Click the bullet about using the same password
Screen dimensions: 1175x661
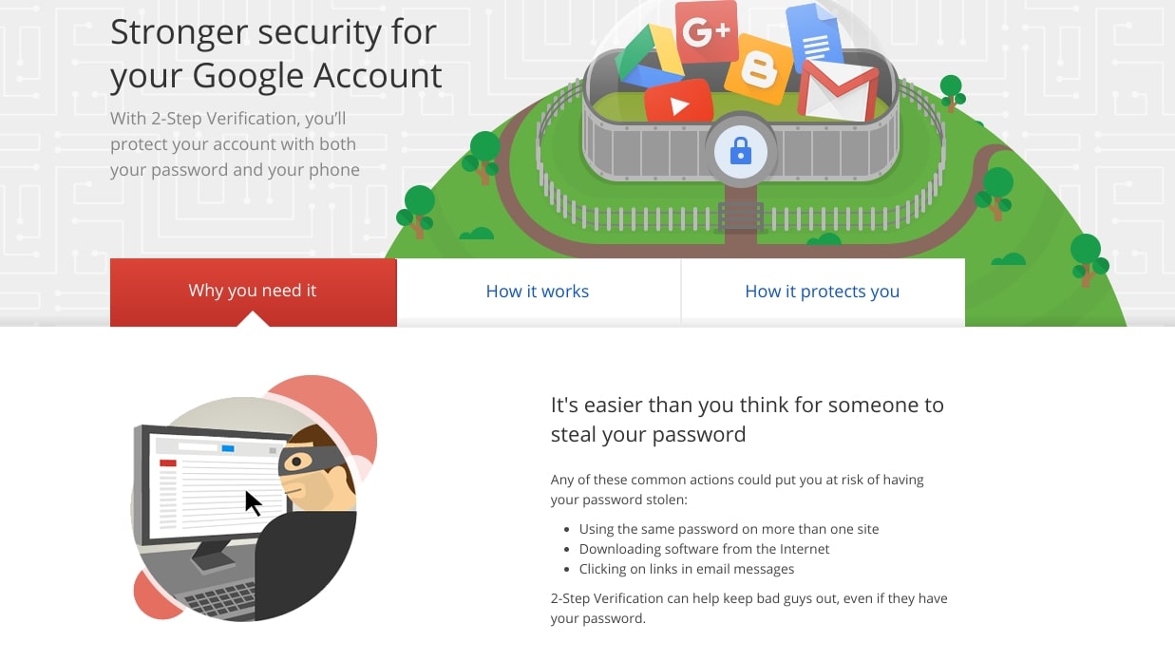729,529
